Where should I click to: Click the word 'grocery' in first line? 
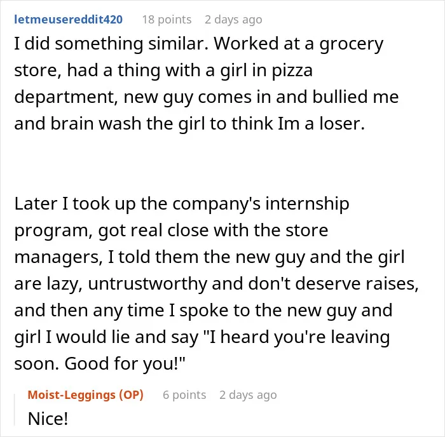[x=351, y=44]
